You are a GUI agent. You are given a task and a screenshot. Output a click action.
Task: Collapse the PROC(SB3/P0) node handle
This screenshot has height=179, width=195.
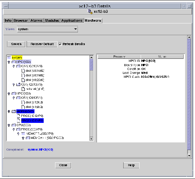coord(14,130)
